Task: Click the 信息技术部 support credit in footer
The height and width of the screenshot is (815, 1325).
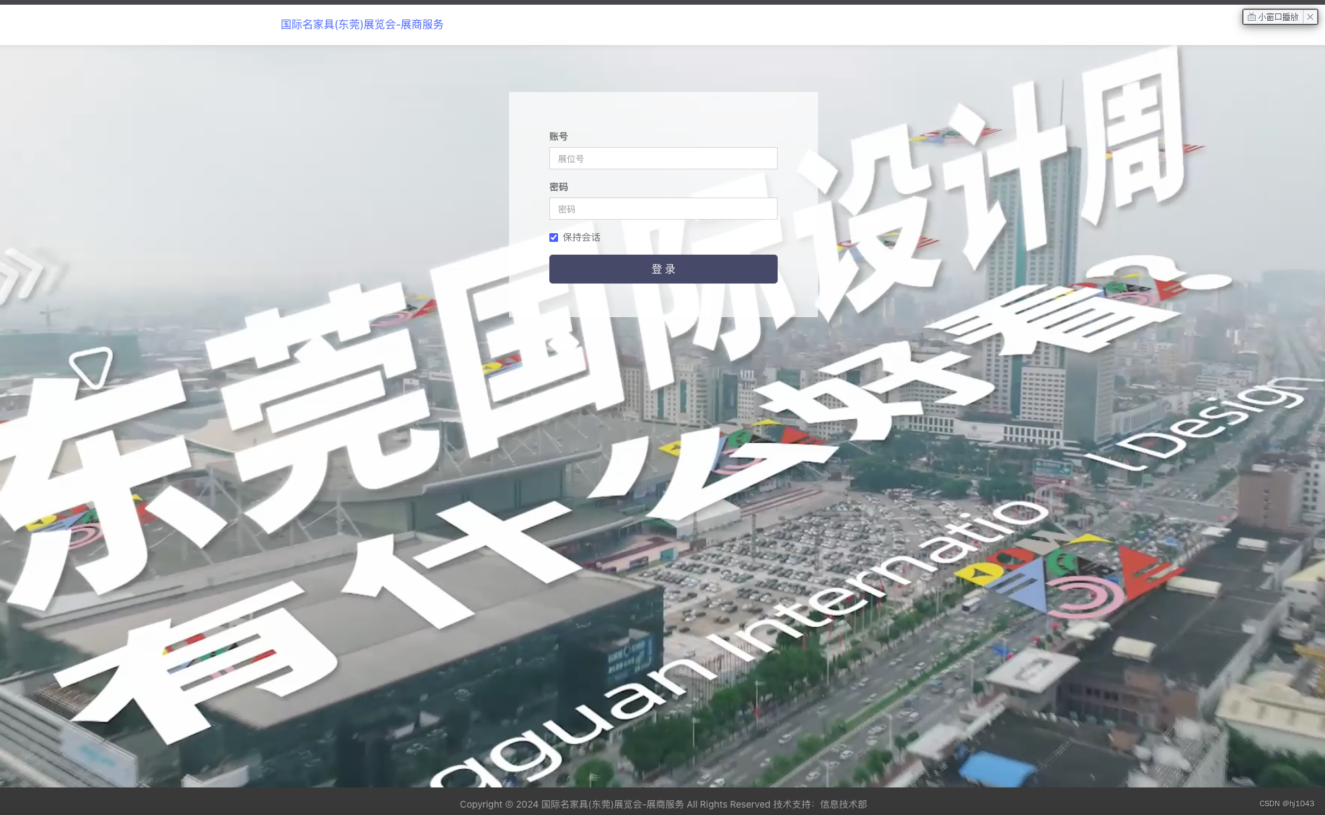Action: 842,804
